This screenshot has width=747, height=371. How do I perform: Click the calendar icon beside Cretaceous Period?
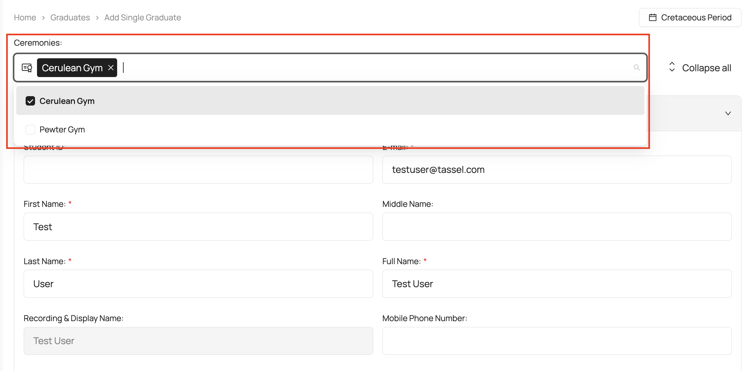(x=653, y=17)
